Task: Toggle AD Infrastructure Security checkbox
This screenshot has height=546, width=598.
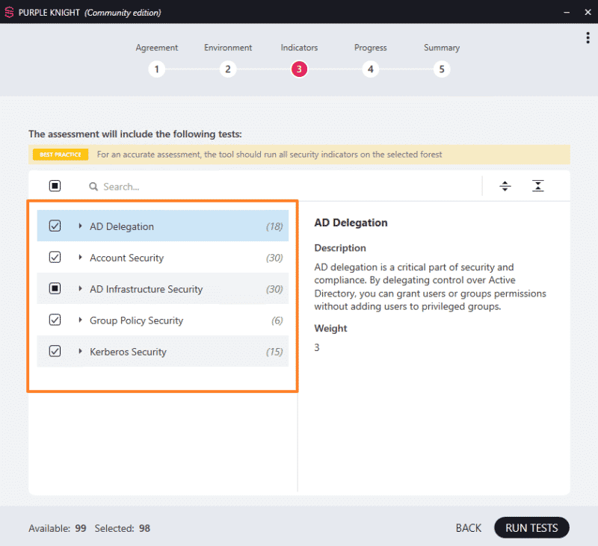Action: coord(55,288)
